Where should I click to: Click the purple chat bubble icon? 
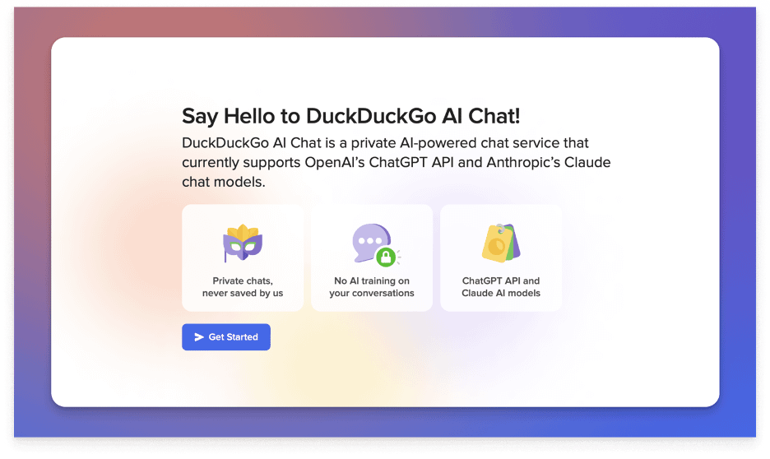pos(371,242)
